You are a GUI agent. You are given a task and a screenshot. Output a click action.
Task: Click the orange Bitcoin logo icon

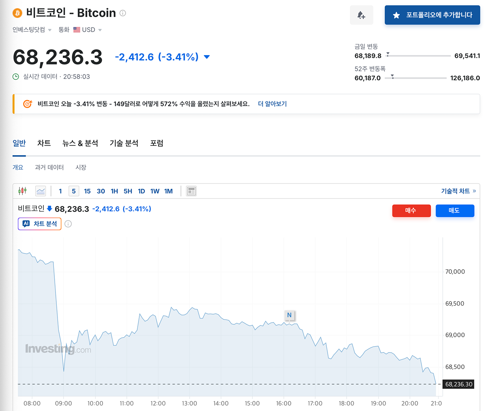click(x=17, y=13)
